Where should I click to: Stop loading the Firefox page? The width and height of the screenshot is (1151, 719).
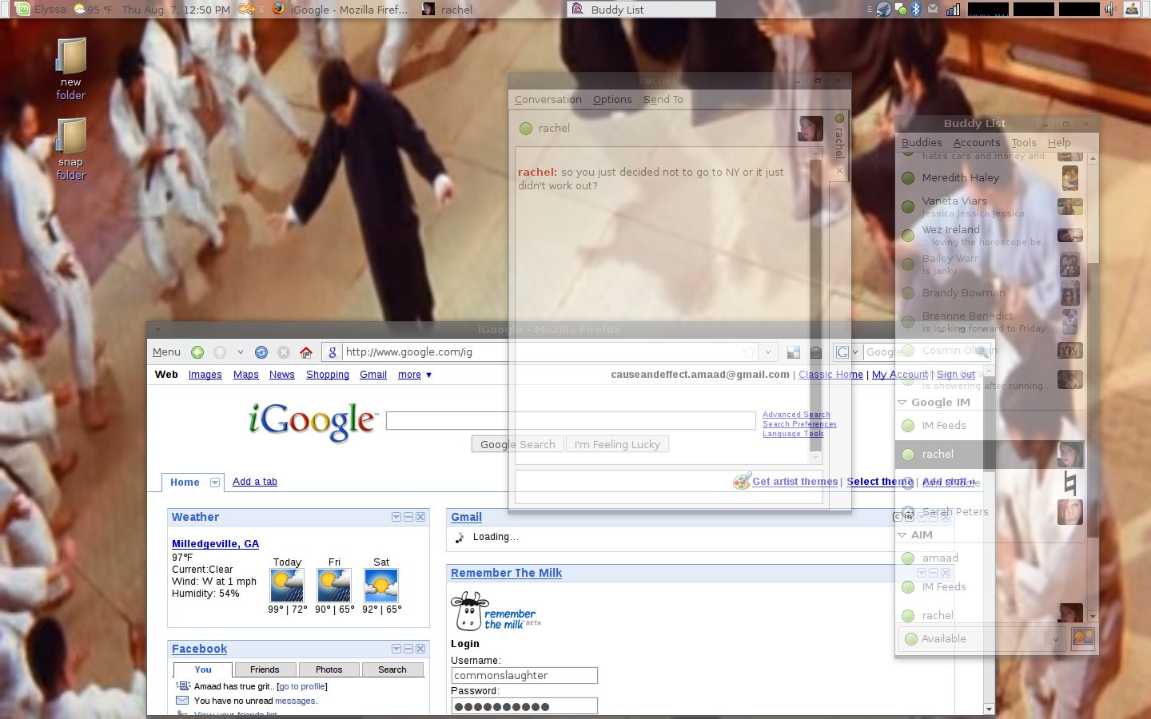pyautogui.click(x=283, y=352)
